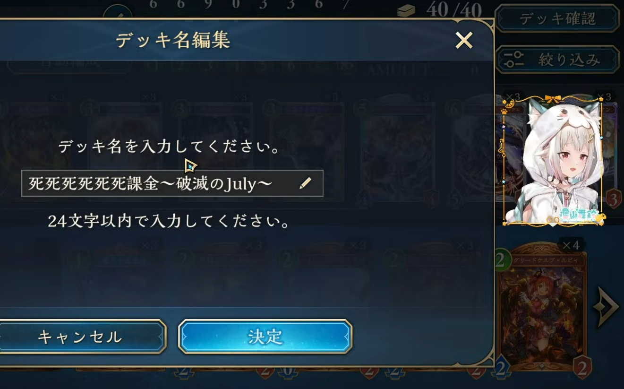Confirm the name with the 決定 button

[265, 337]
